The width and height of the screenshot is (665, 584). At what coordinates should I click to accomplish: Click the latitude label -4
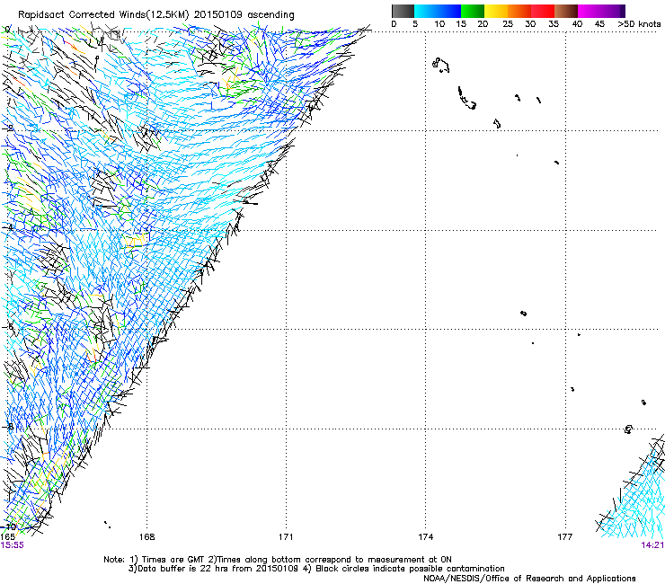pos(9,227)
